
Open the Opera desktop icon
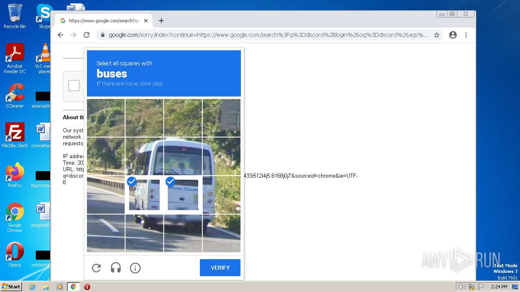15,254
